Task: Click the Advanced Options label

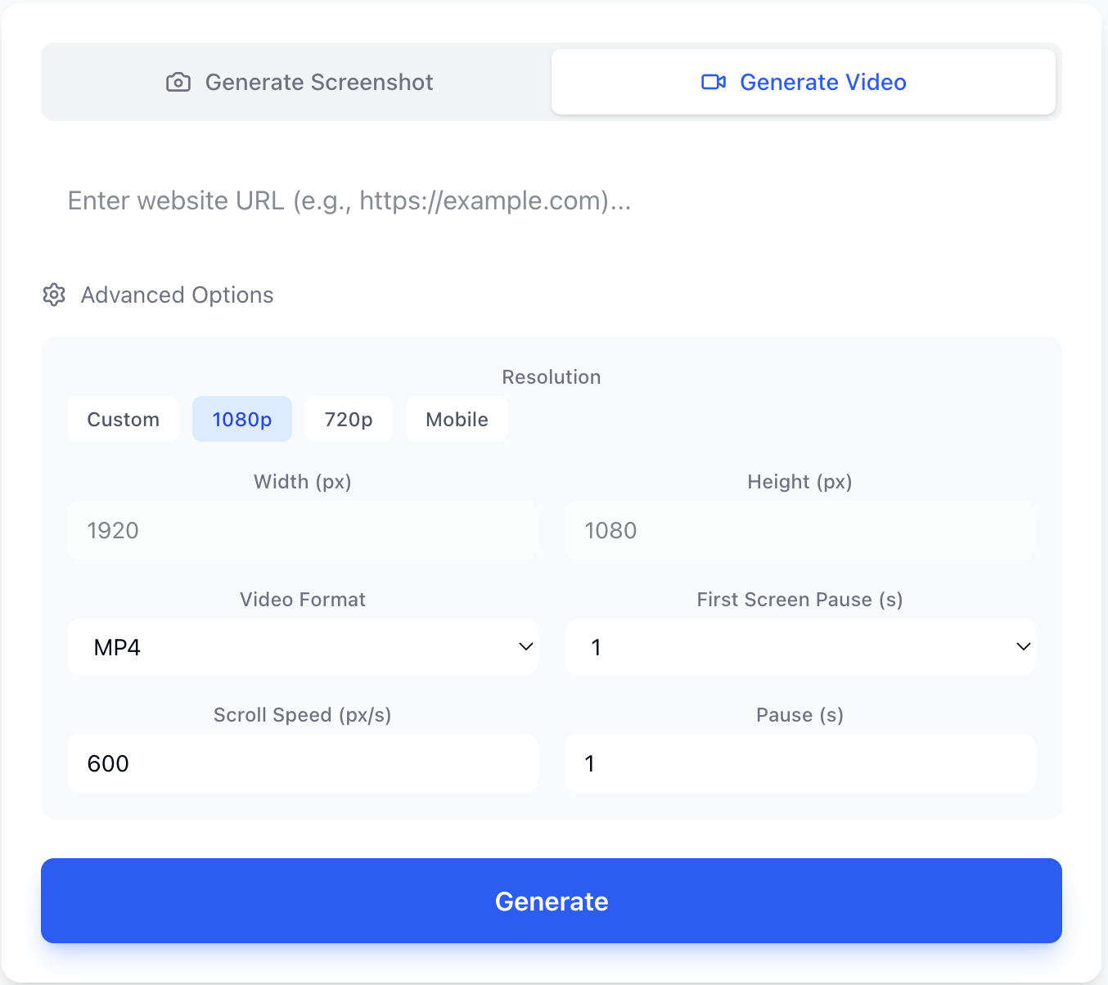Action: 177,295
